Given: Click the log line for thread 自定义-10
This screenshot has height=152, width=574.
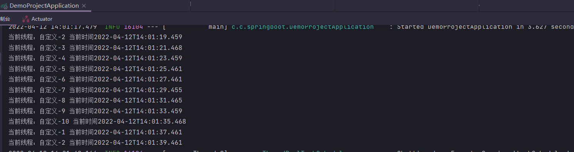Looking at the screenshot, I should [97, 122].
